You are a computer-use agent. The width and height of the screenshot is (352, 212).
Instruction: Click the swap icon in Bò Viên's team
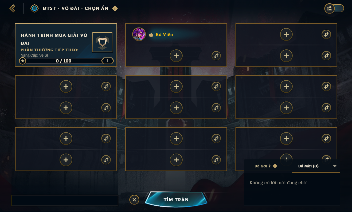pyautogui.click(x=216, y=56)
